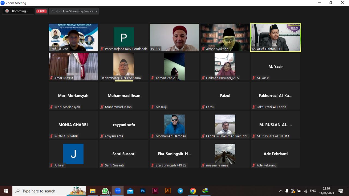Open File Explorer from the taskbar

pos(93,191)
